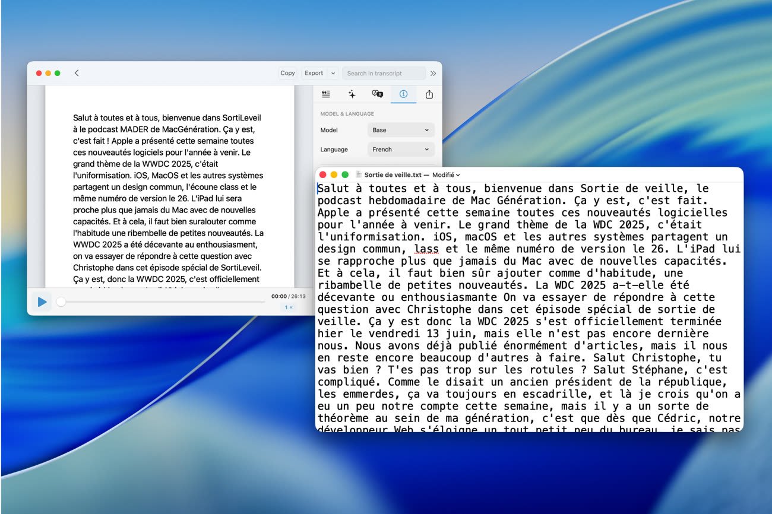Close the transcription app window

coord(39,73)
